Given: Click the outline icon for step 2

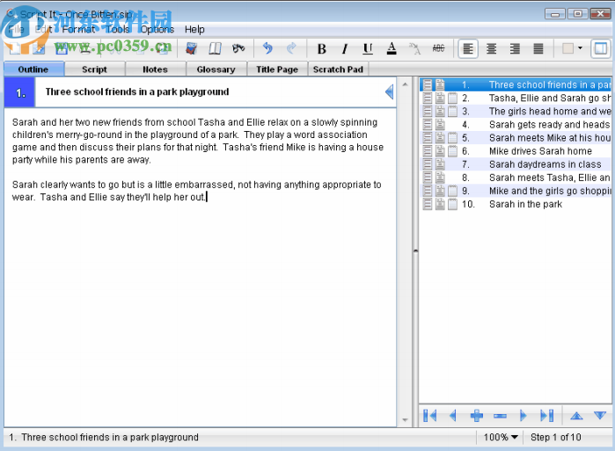Looking at the screenshot, I should tap(428, 98).
